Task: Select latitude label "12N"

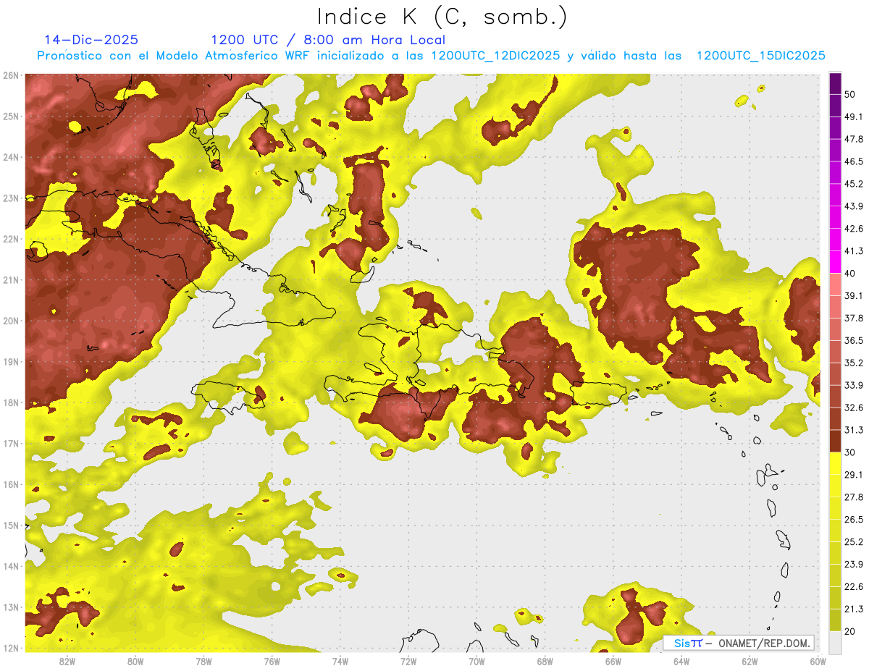Action: (11, 648)
